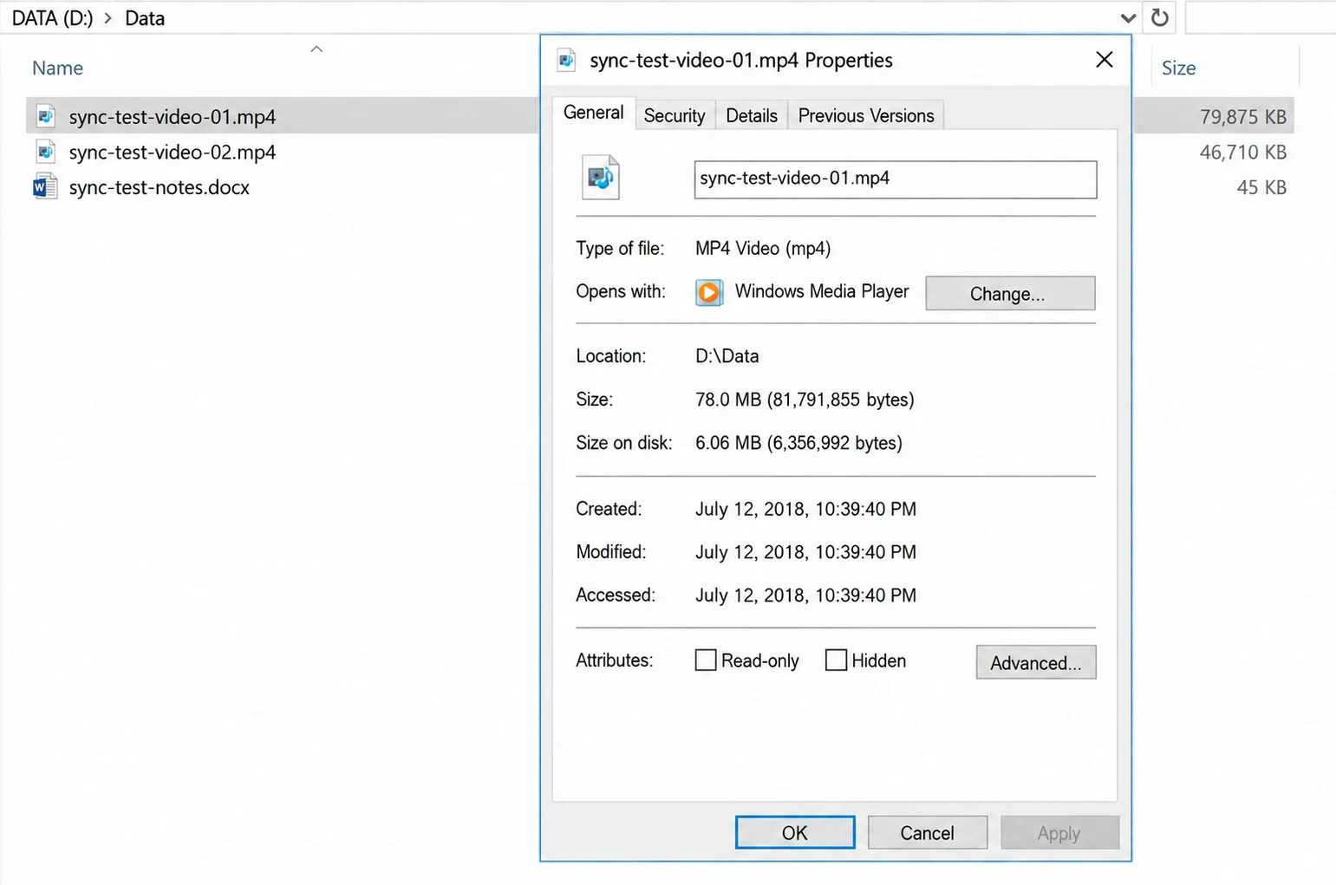The image size is (1336, 885).
Task: Click DATA (D:) in the address breadcrumb
Action: pyautogui.click(x=52, y=18)
